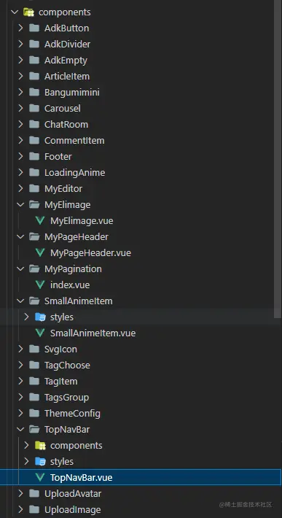Expand the styles chevron under TopNavBar
Viewport: 282px width, 518px height.
click(x=27, y=462)
